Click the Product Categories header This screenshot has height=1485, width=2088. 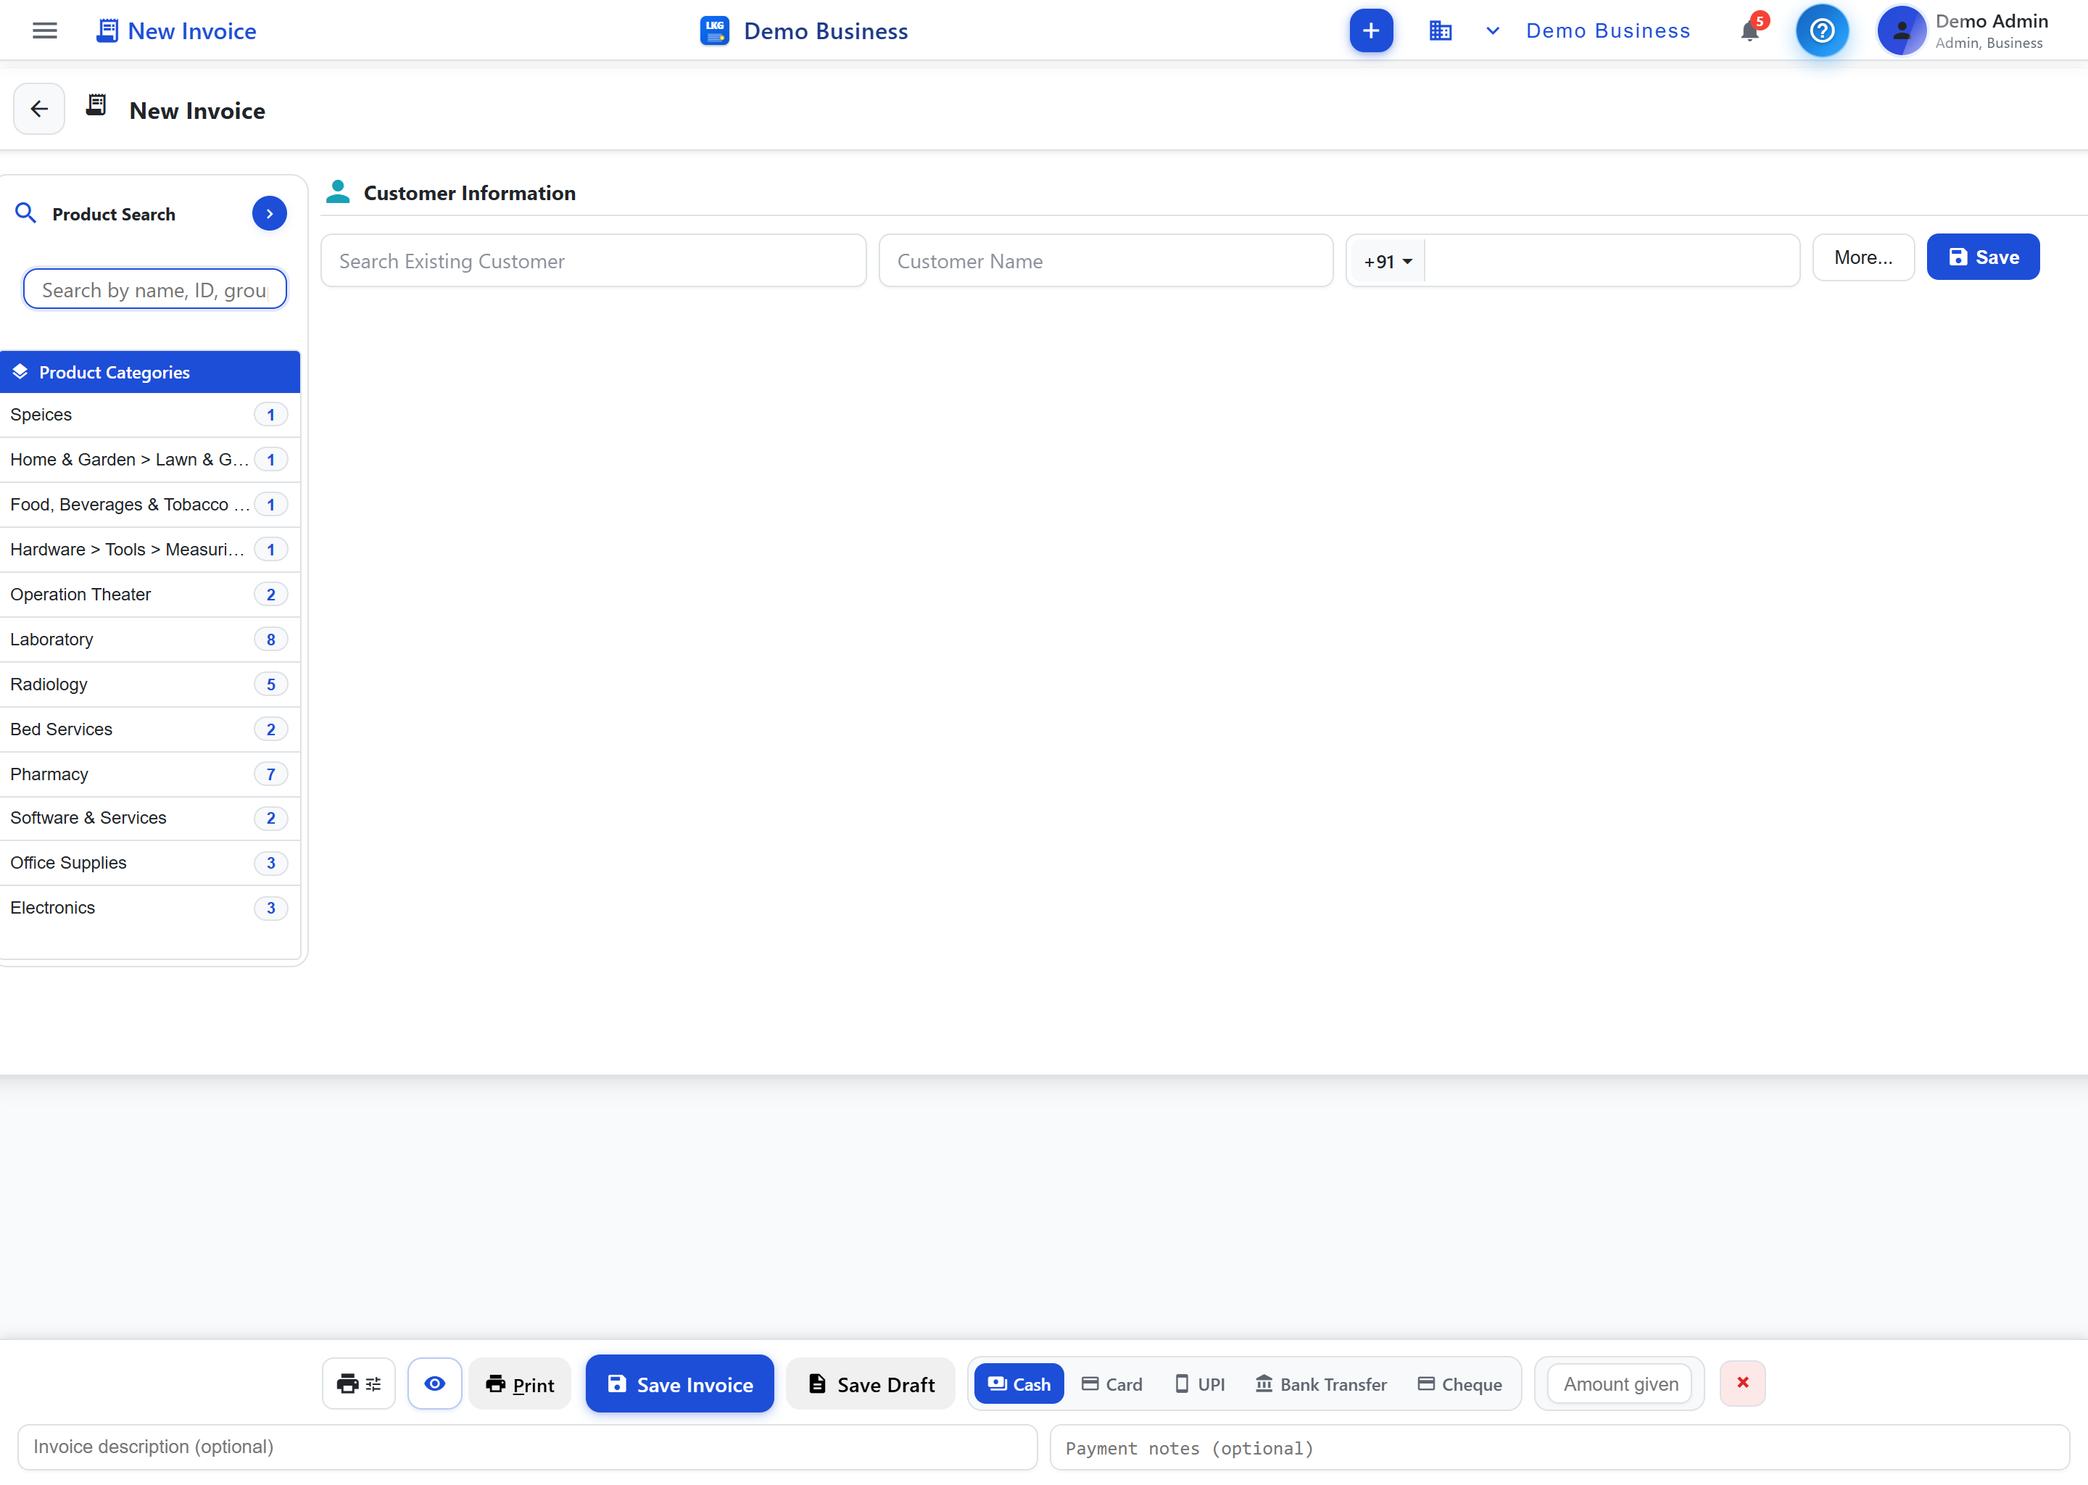click(x=149, y=372)
